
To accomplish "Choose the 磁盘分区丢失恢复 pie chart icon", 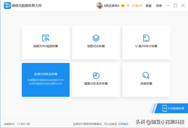I will (x=96, y=75).
